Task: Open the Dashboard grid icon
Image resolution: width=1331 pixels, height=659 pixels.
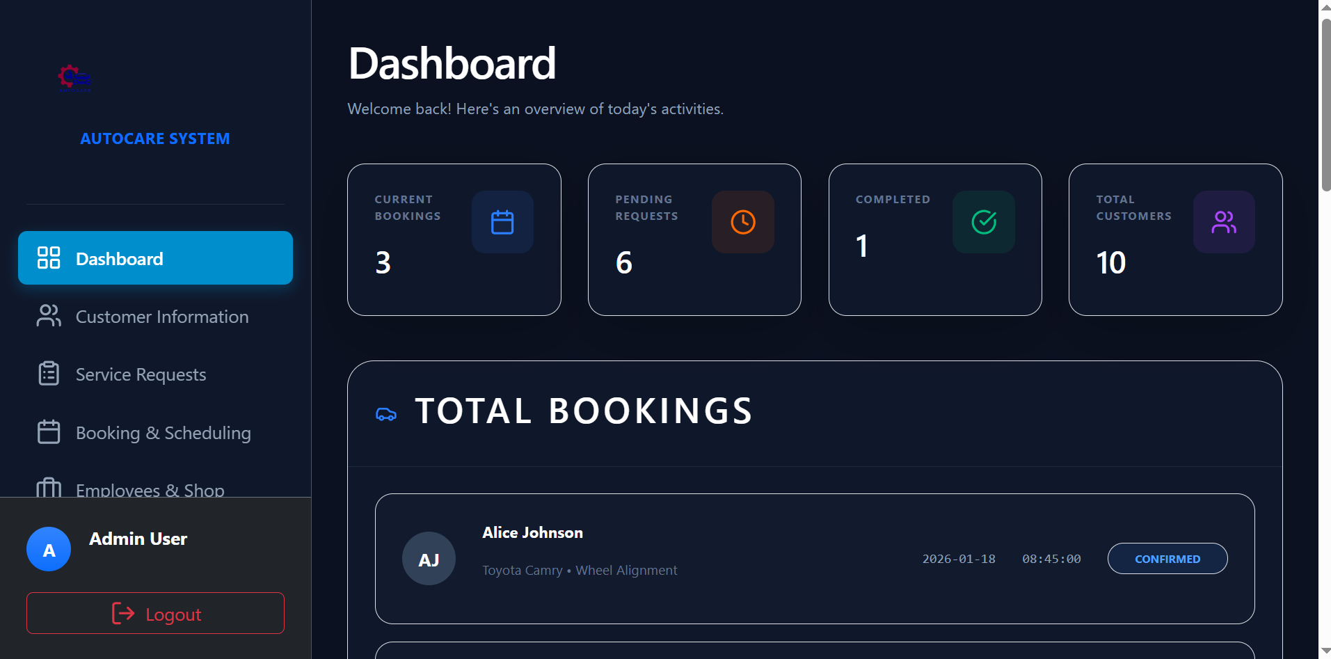Action: [49, 257]
